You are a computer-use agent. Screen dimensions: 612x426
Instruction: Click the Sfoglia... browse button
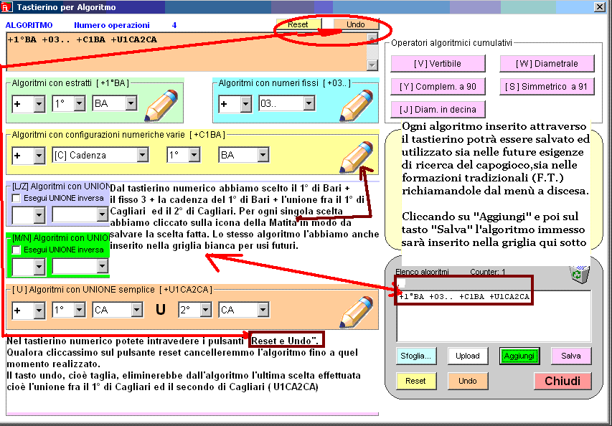click(x=415, y=356)
